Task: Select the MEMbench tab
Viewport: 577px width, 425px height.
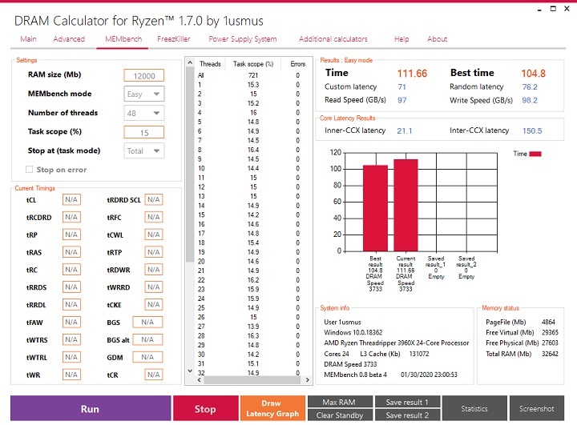Action: [x=123, y=39]
